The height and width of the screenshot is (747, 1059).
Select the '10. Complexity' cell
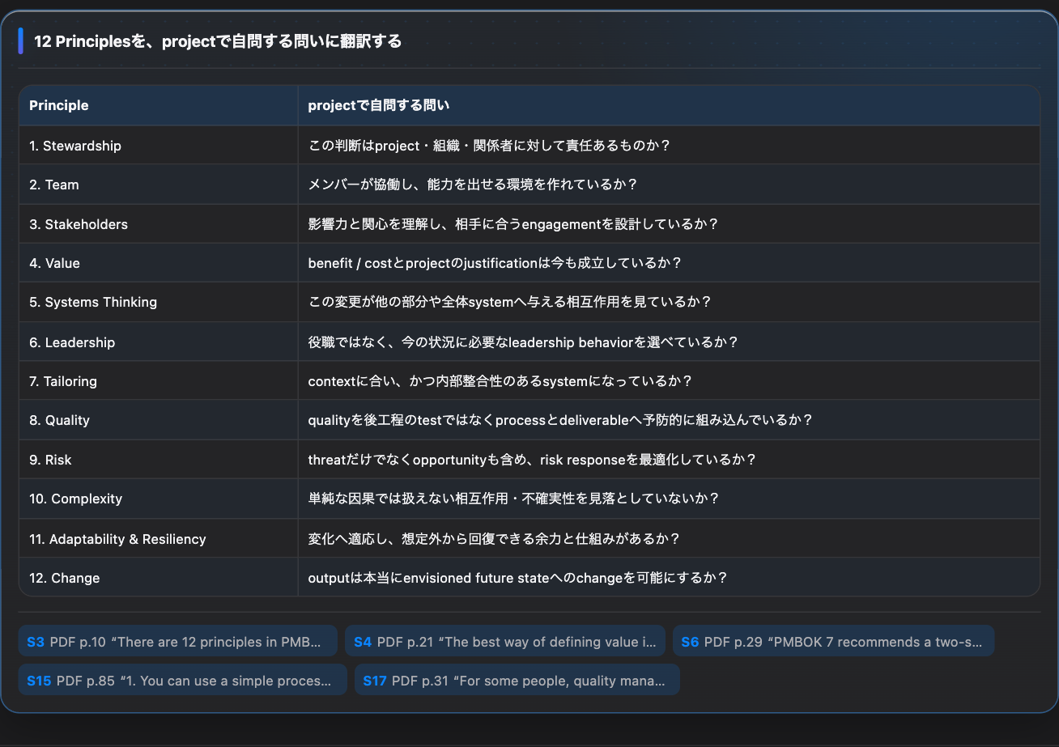point(159,499)
